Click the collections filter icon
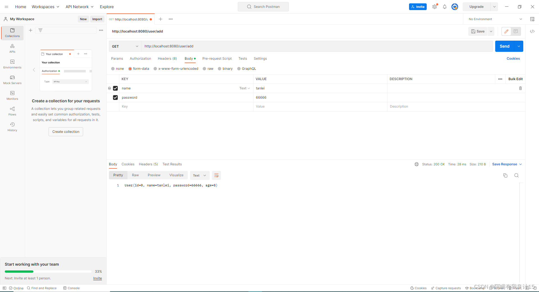This screenshot has height=292, width=539. (40, 30)
